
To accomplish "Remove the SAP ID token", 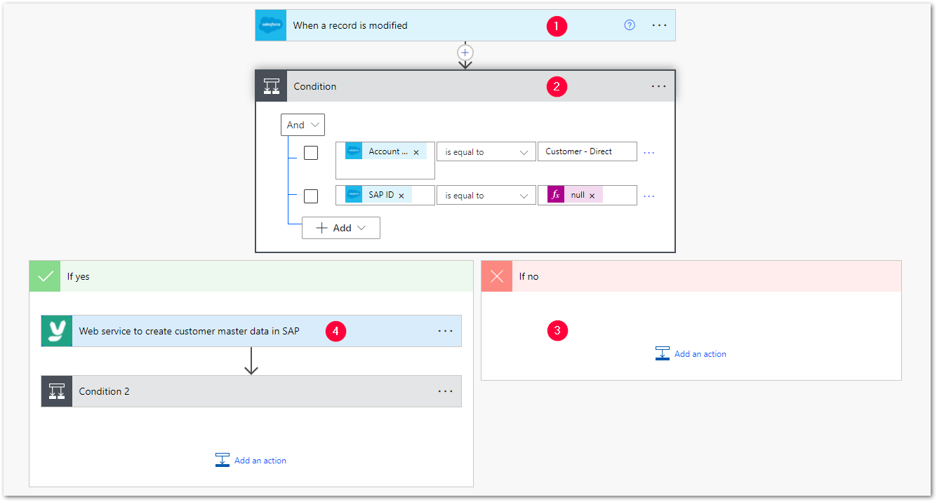I will pos(401,196).
